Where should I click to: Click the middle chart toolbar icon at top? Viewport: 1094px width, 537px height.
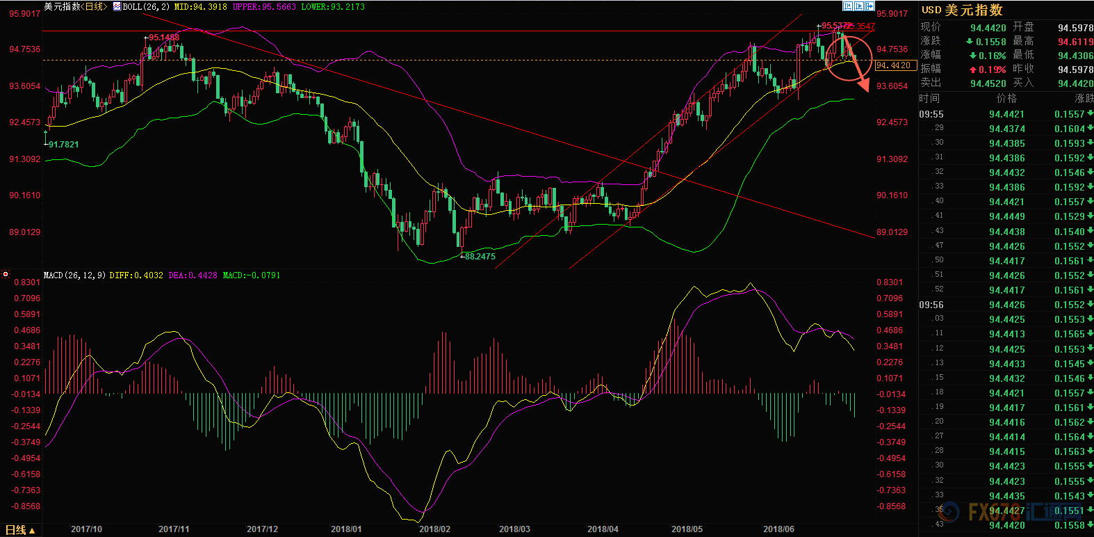pos(858,6)
